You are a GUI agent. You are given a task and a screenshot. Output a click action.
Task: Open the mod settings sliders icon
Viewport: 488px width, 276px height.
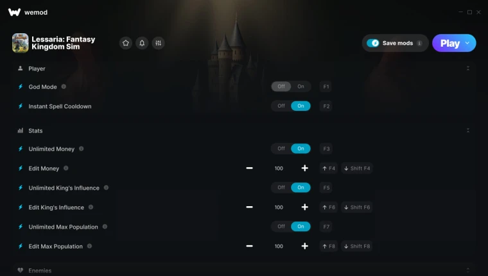tap(158, 43)
